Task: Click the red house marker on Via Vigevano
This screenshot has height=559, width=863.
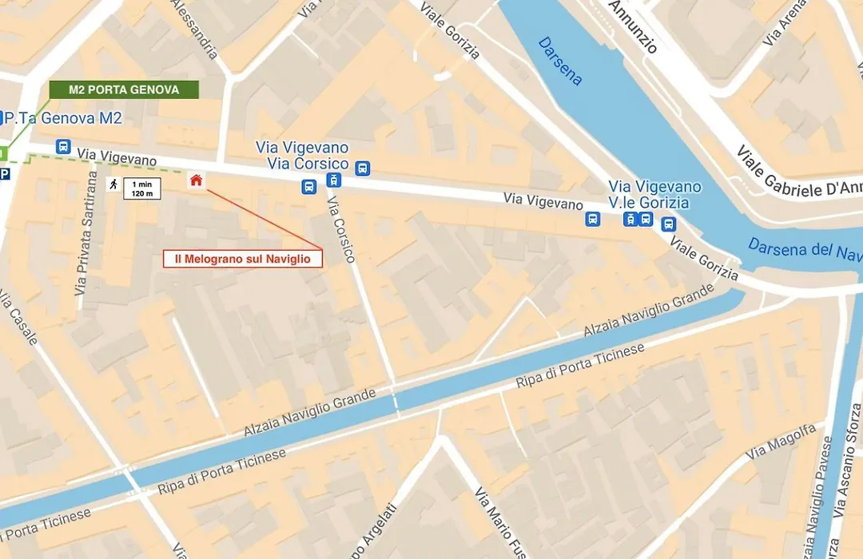Action: click(196, 180)
